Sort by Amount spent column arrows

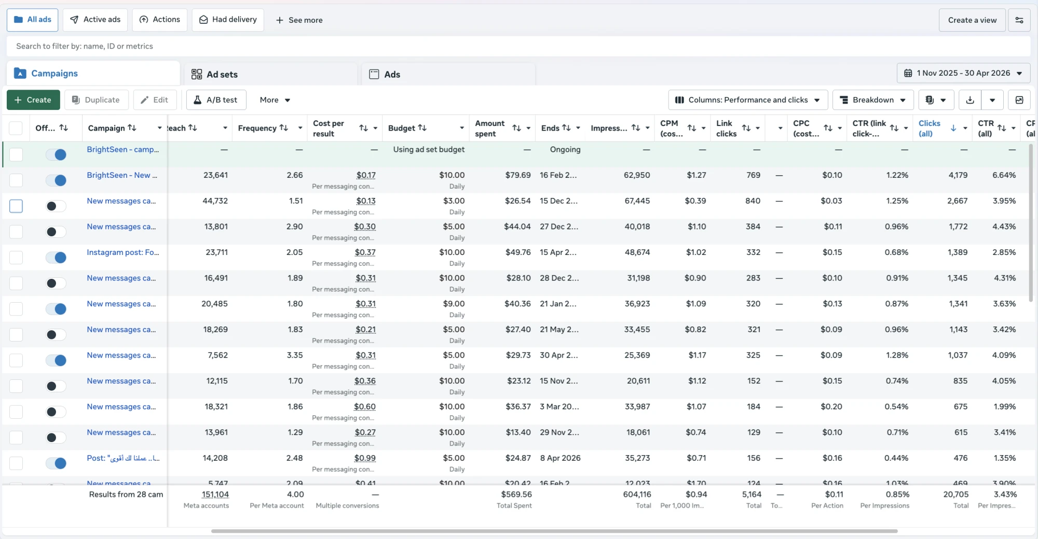[x=516, y=128]
